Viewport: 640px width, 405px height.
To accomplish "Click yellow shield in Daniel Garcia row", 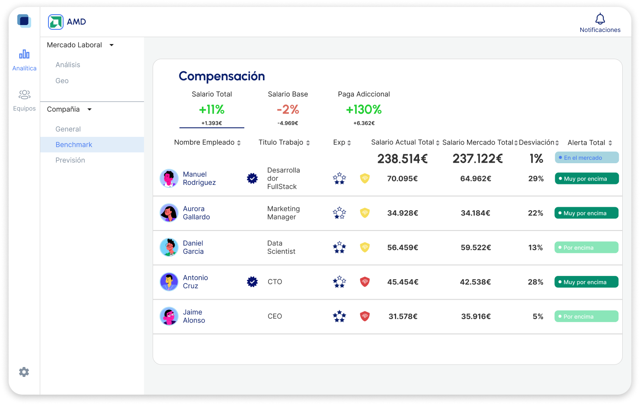I will click(365, 247).
